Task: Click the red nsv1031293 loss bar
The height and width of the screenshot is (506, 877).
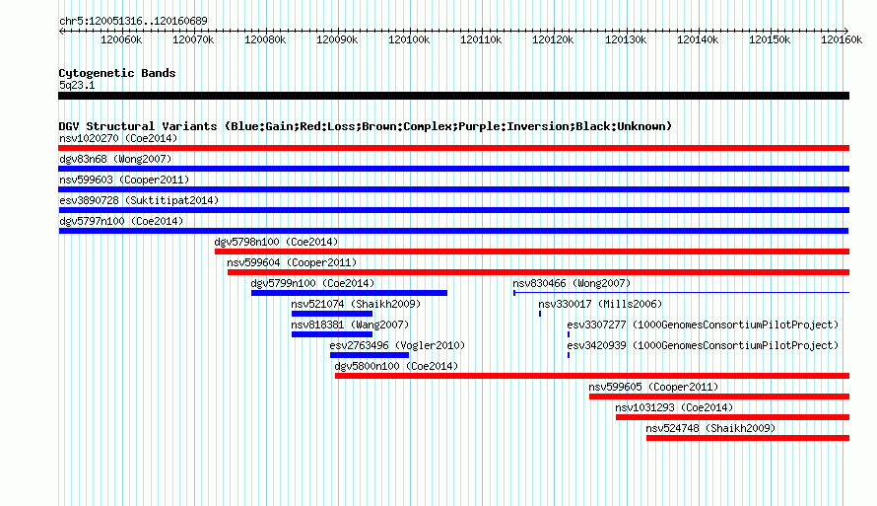Action: point(733,417)
